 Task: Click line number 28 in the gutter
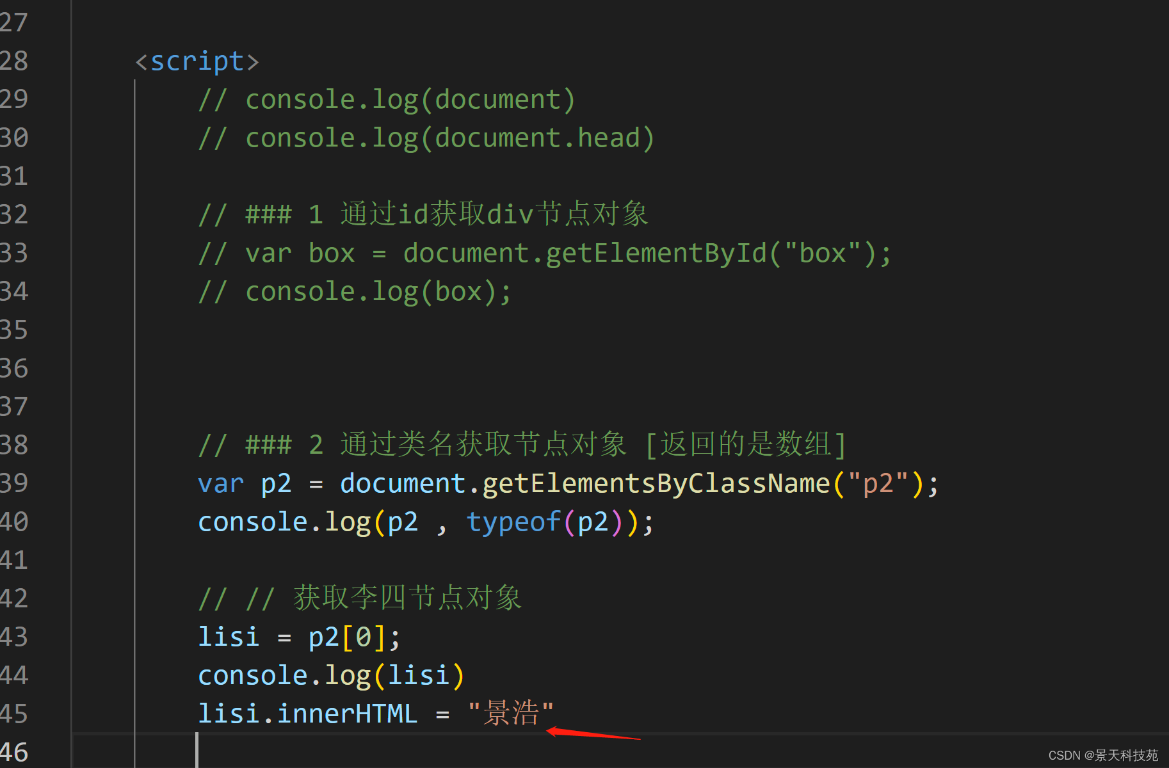(x=14, y=61)
